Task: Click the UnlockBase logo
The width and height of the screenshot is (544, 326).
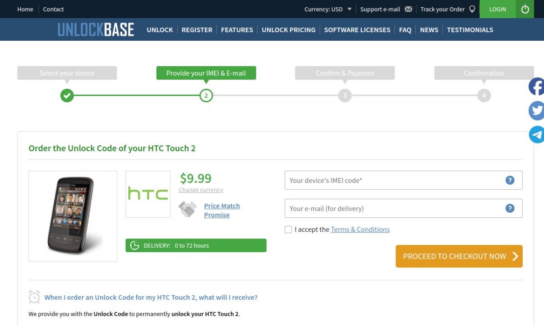Action: [x=96, y=29]
